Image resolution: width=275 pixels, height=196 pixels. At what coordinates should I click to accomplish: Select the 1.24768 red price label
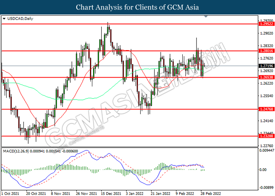tap(267, 109)
